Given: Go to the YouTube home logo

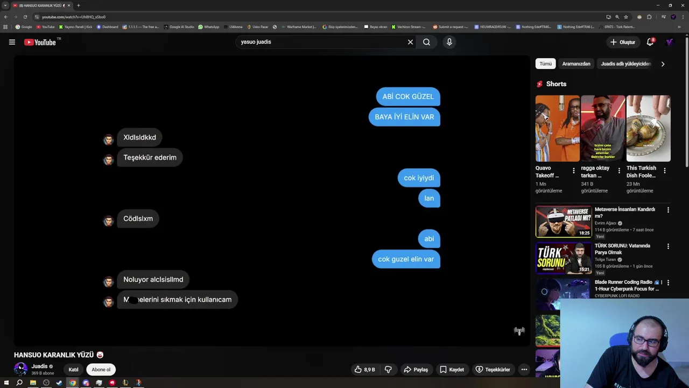Looking at the screenshot, I should coord(40,42).
